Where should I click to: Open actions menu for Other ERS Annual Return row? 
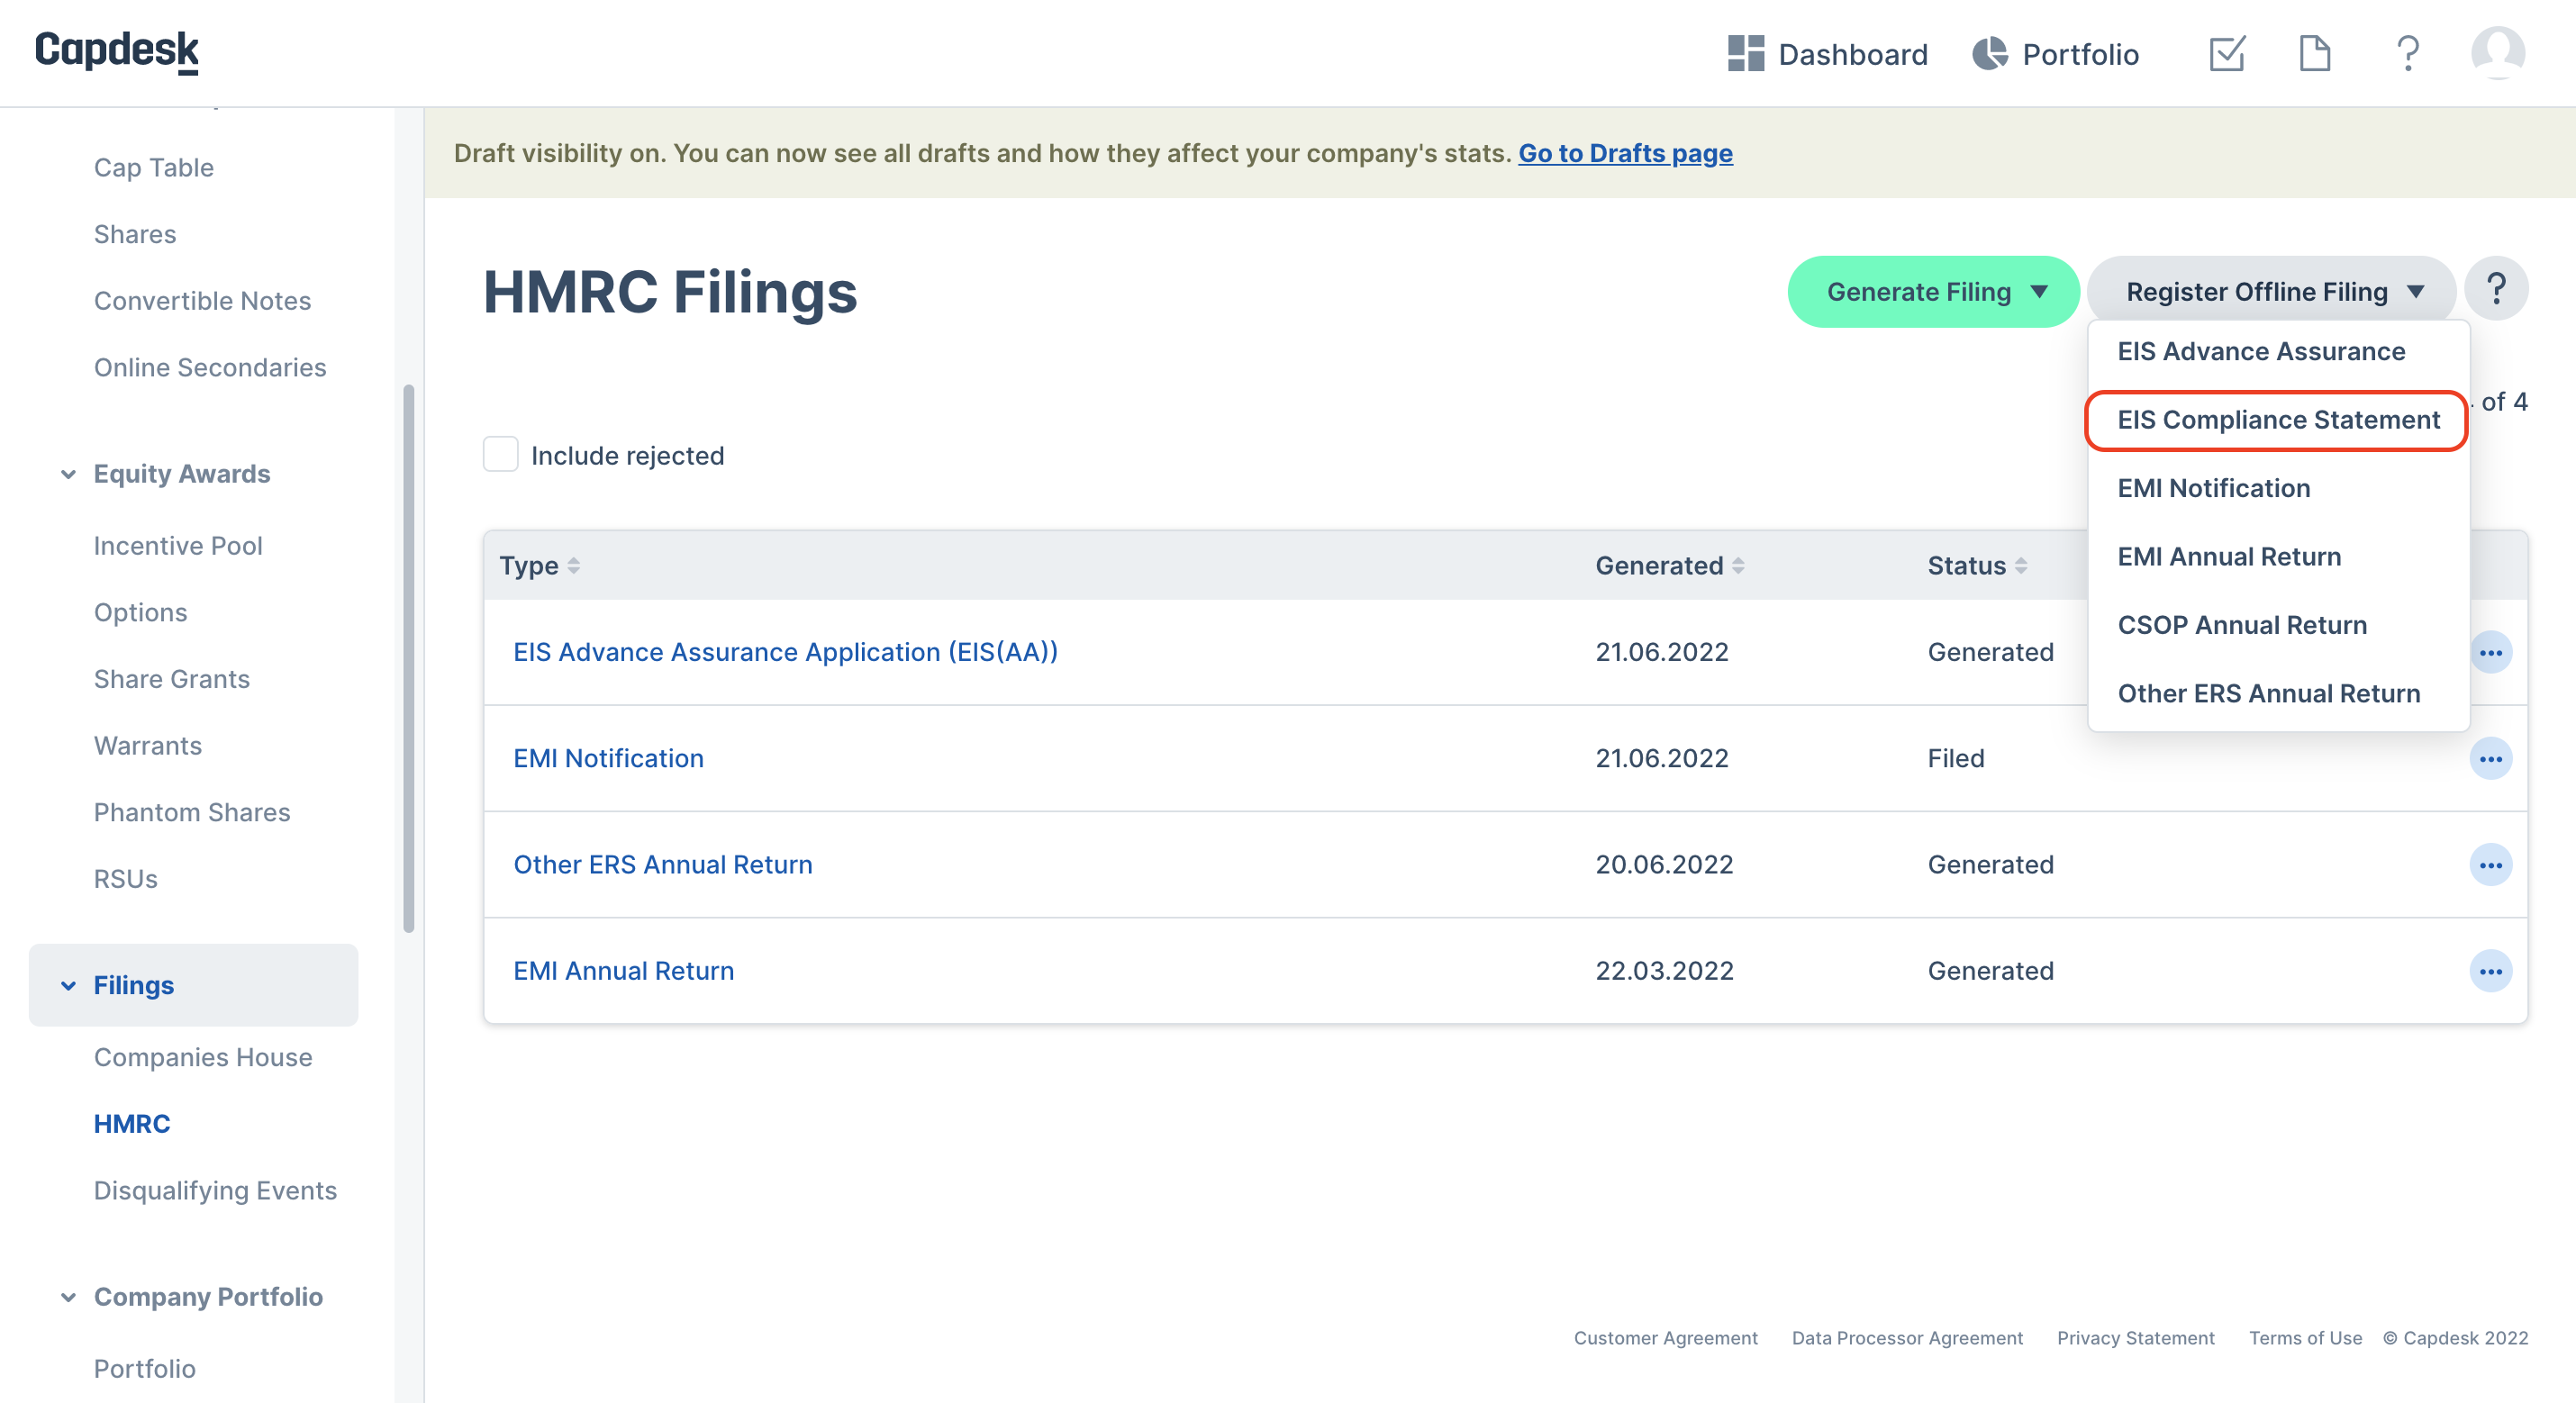point(2490,865)
